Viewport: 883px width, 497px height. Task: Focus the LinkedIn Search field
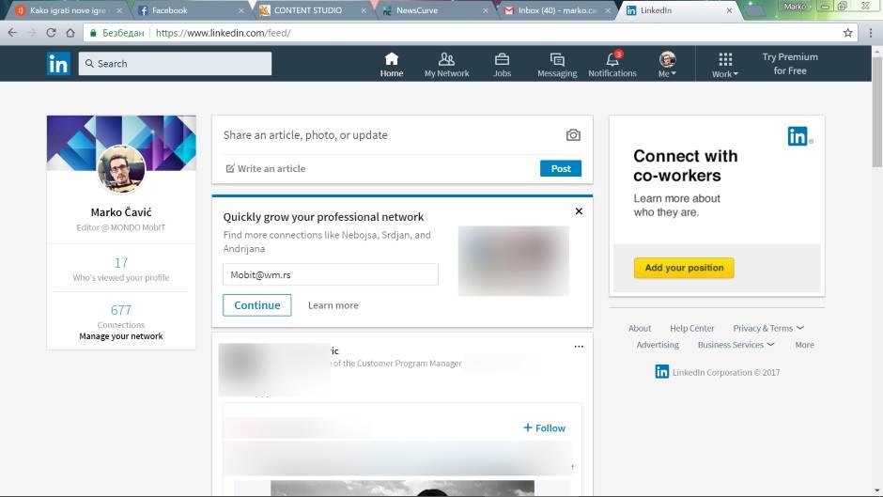(x=175, y=64)
